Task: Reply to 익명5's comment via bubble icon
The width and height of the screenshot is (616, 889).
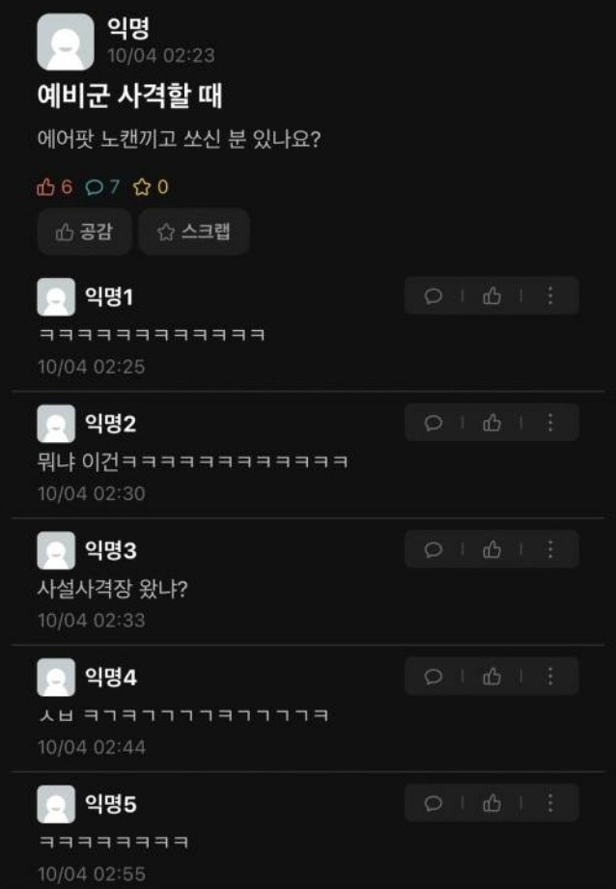Action: 434,803
